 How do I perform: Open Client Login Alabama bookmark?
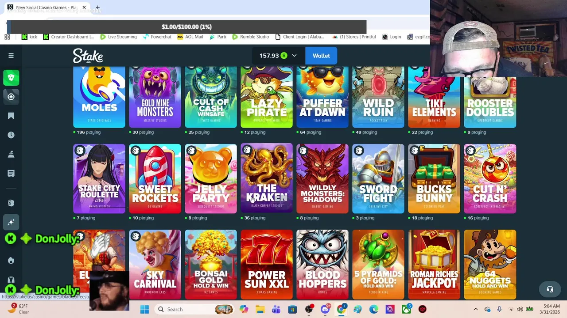click(301, 37)
